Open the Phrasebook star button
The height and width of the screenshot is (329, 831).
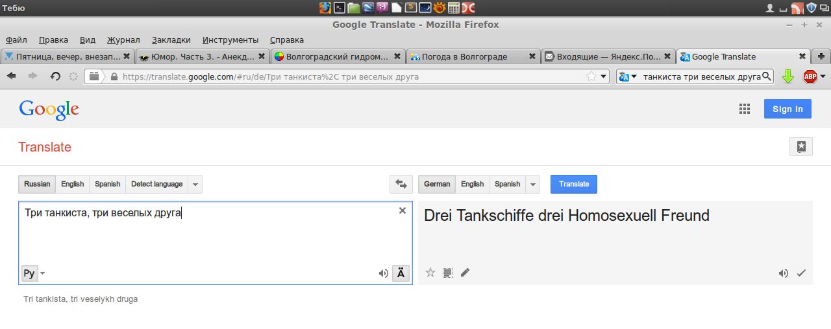pos(801,147)
